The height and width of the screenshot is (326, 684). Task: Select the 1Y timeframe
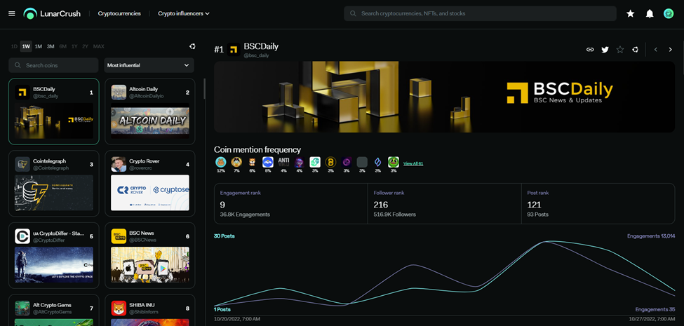[74, 46]
